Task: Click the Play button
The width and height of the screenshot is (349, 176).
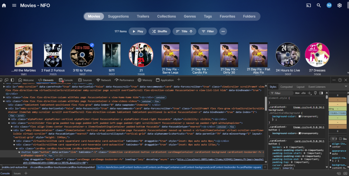Action: [138, 31]
